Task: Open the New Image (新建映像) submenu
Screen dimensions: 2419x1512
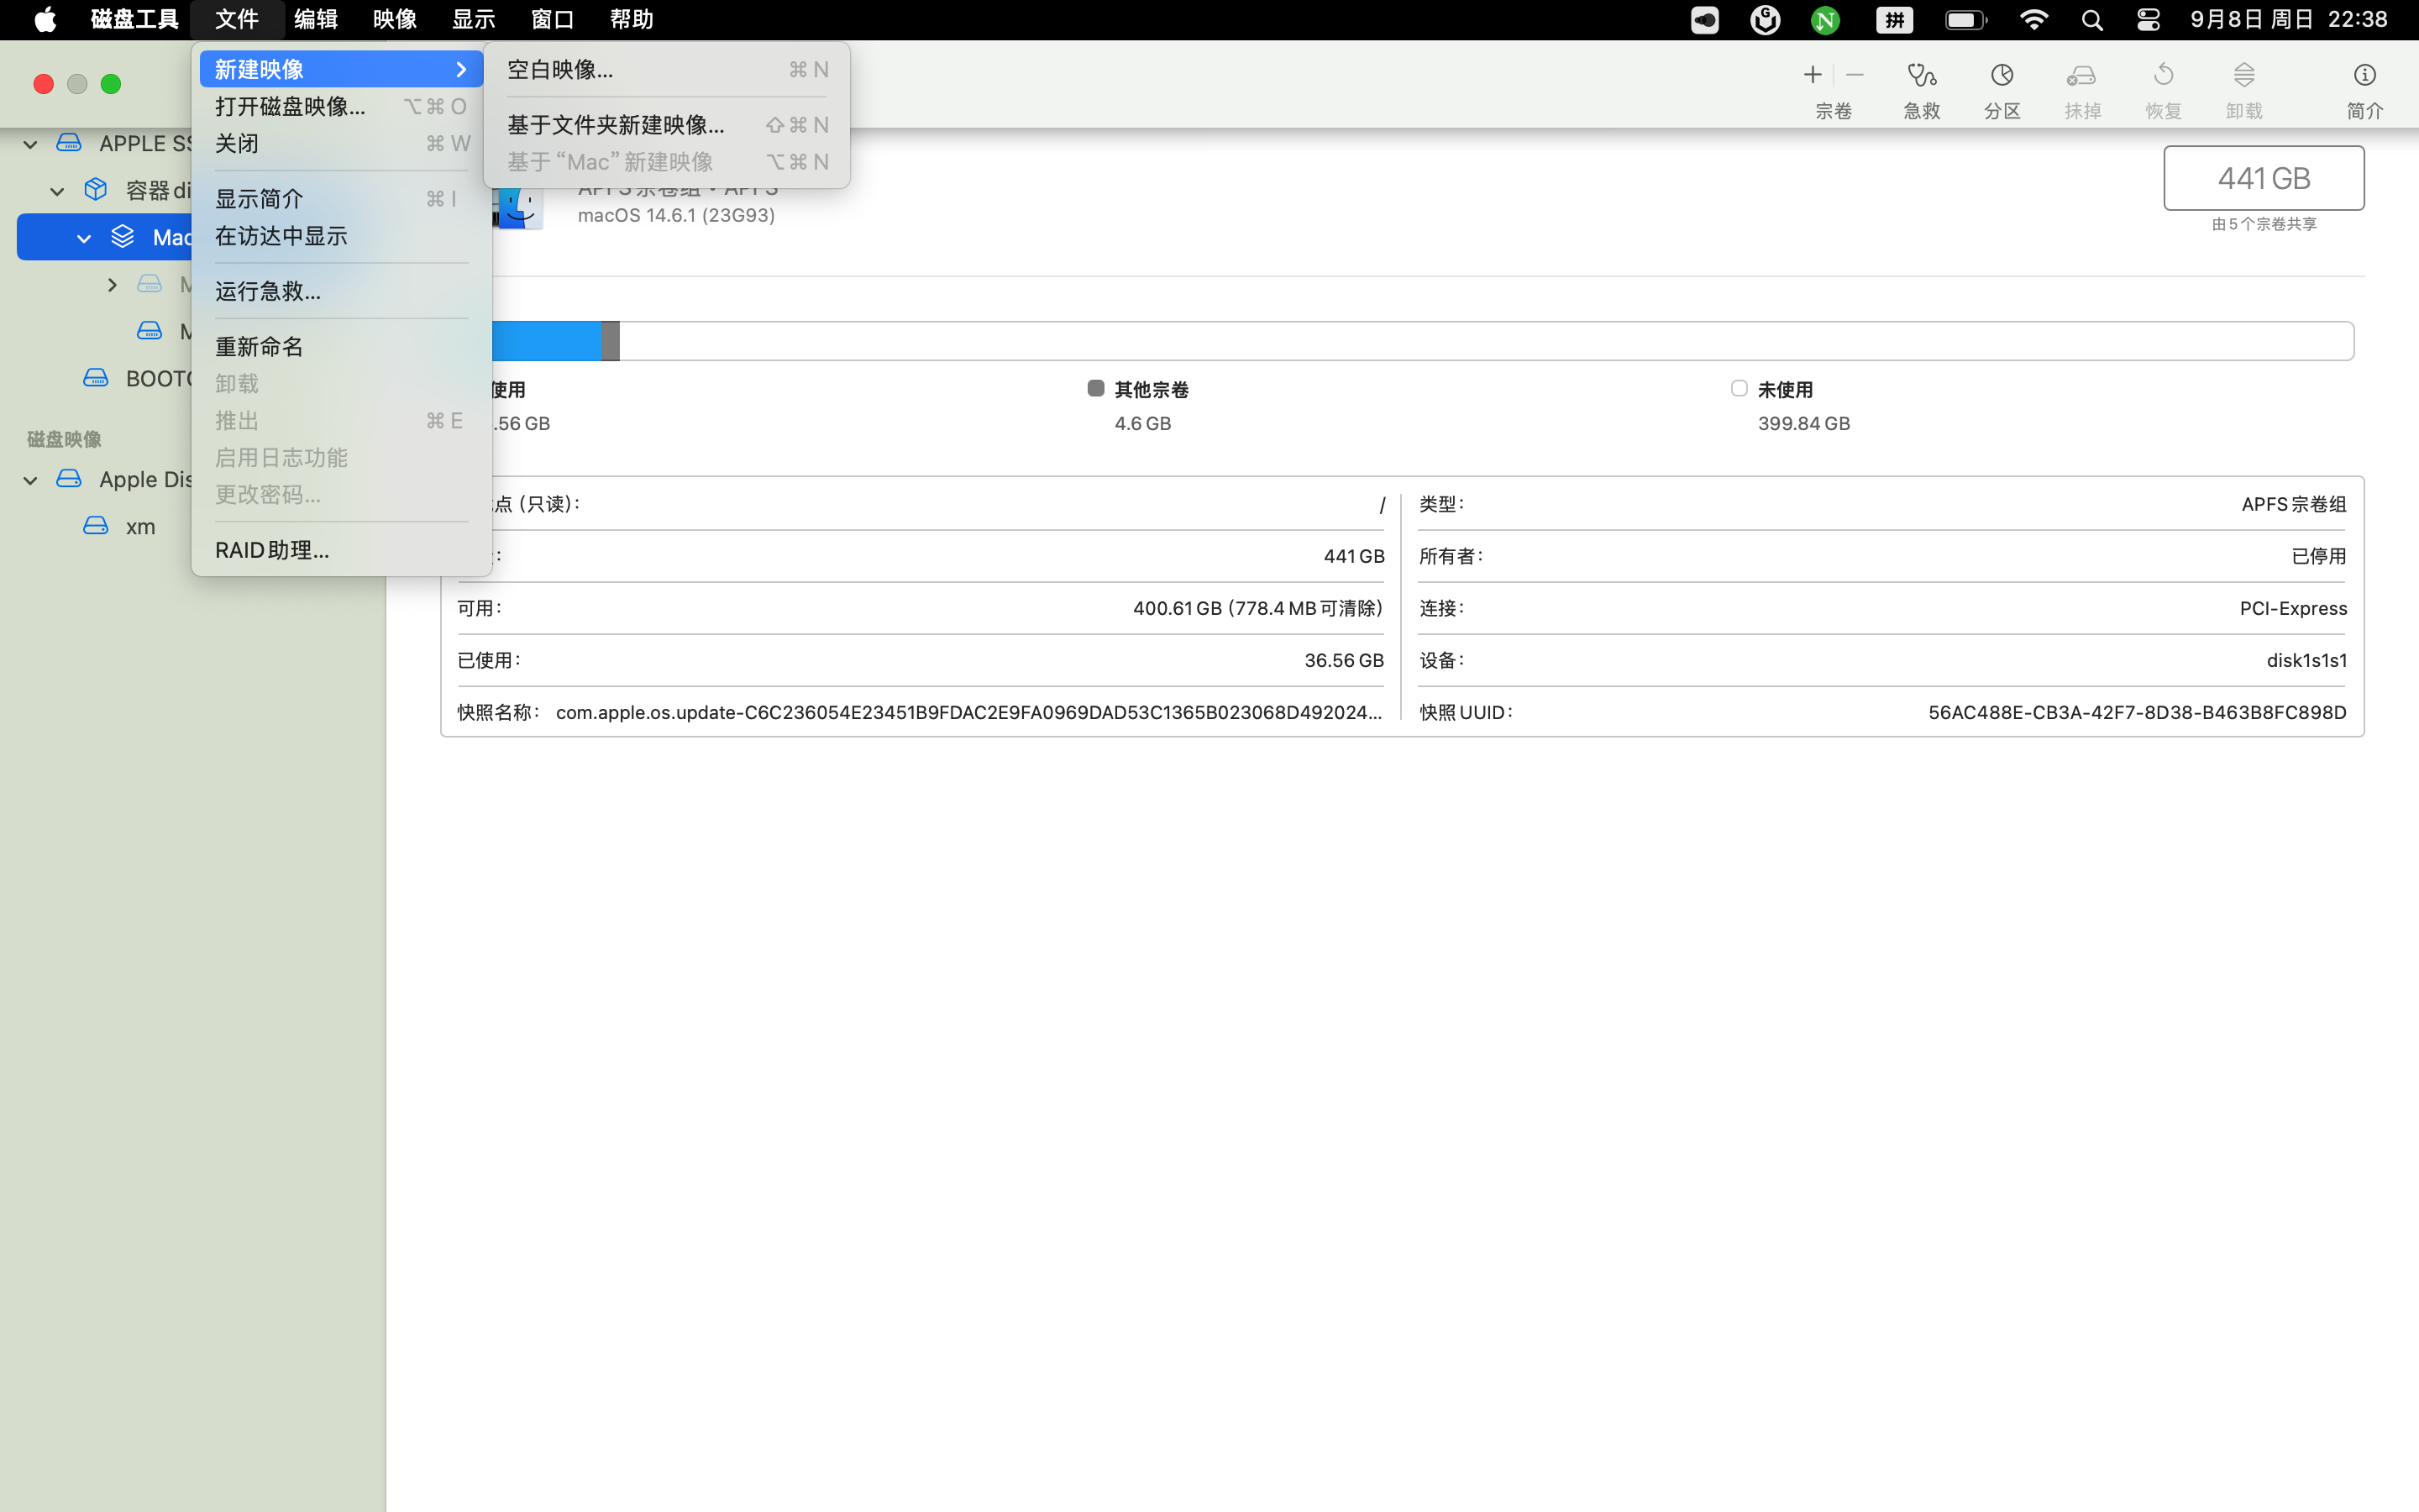Action: [341, 69]
